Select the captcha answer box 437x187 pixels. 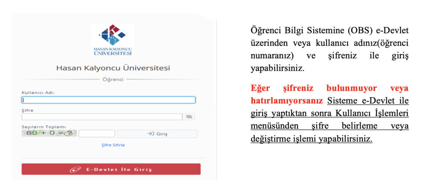[x=96, y=133]
